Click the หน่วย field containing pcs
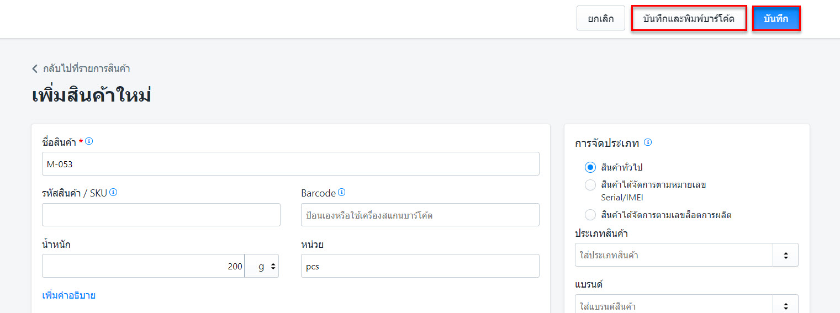The height and width of the screenshot is (313, 840). pyautogui.click(x=420, y=266)
